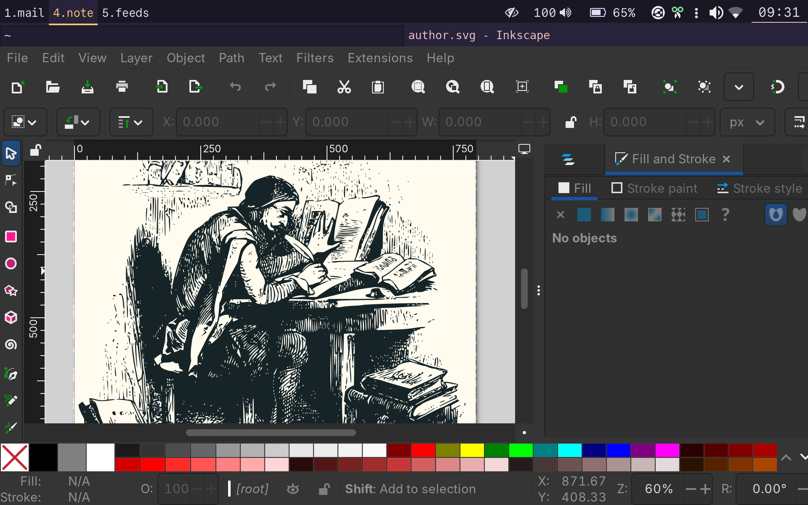Zoom to fit selection
Viewport: 808px width, 505px height.
[x=418, y=87]
